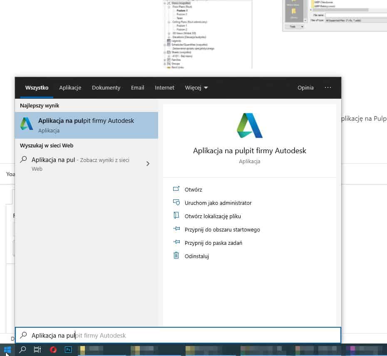Switch to the Dokumenty tab

[106, 87]
